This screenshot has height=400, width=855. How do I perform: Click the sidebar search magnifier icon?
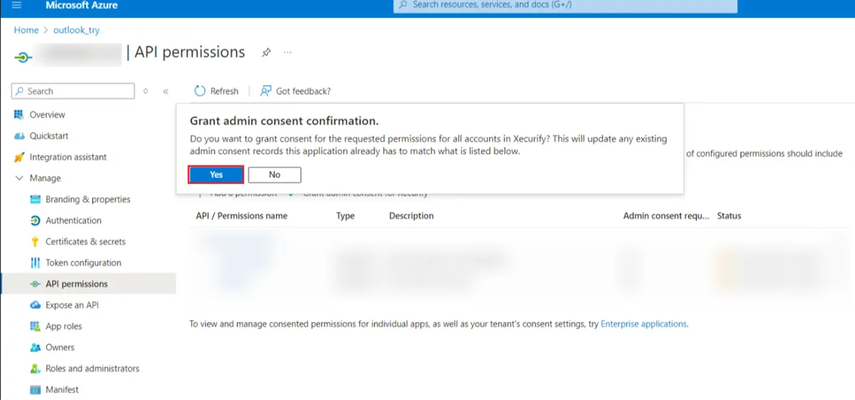pyautogui.click(x=20, y=91)
